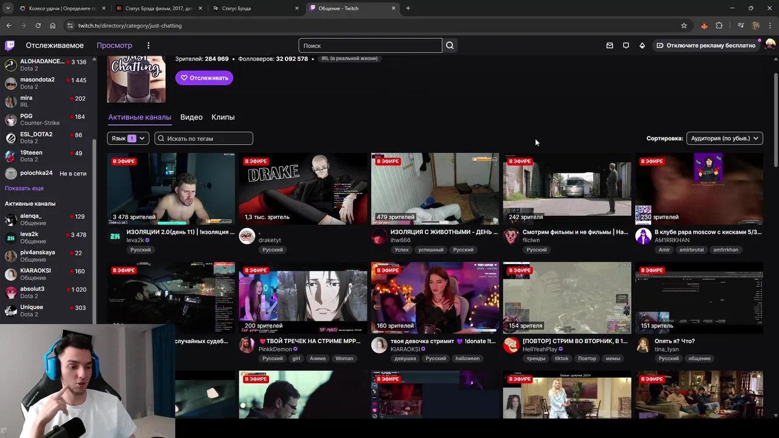Focus the Искать по тегам tag search
779x438 pixels.
[204, 139]
